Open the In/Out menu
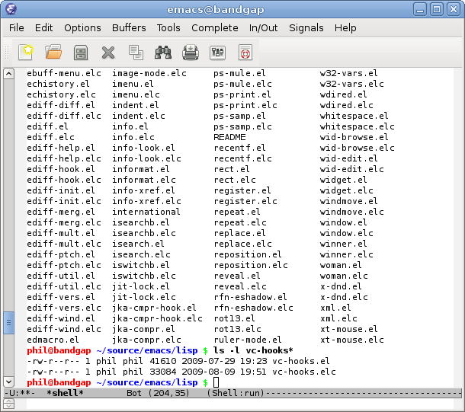The height and width of the screenshot is (412, 465). (263, 28)
